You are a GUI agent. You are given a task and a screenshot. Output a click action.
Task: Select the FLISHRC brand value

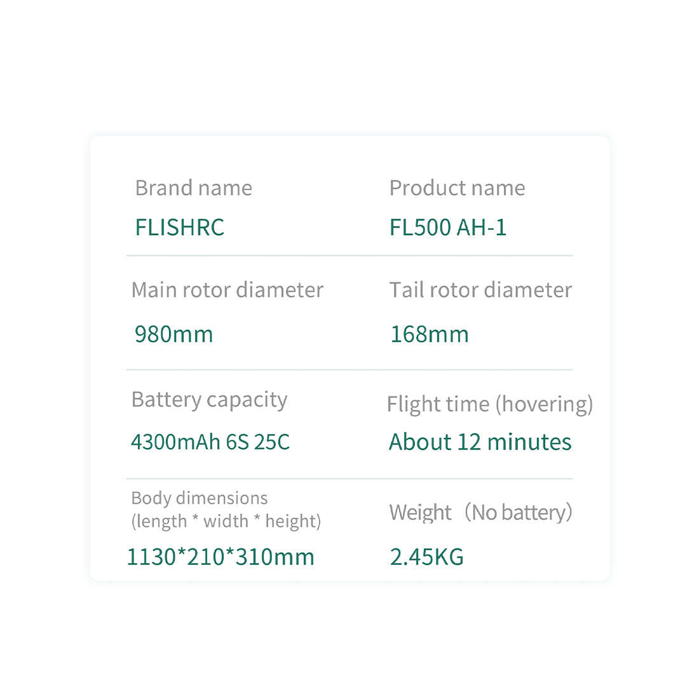click(x=180, y=227)
